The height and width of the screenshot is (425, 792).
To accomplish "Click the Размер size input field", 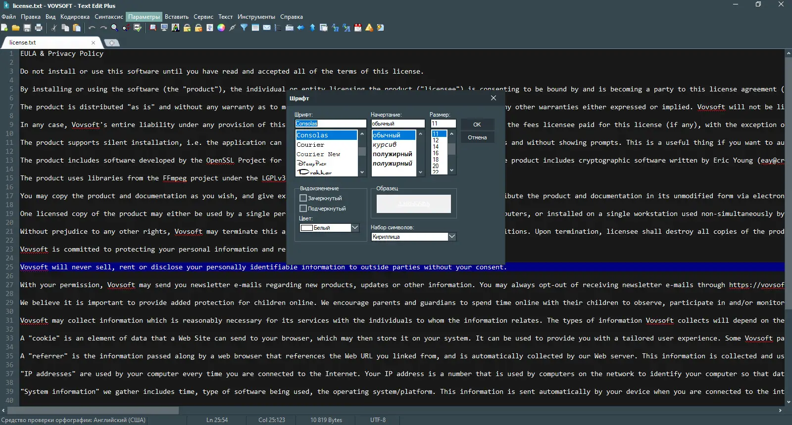I will [444, 124].
